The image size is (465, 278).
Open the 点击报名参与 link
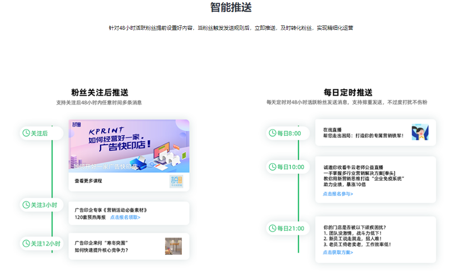pyautogui.click(x=338, y=194)
